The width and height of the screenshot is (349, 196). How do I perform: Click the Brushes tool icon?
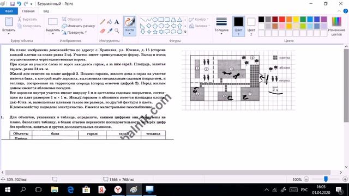coord(130,22)
